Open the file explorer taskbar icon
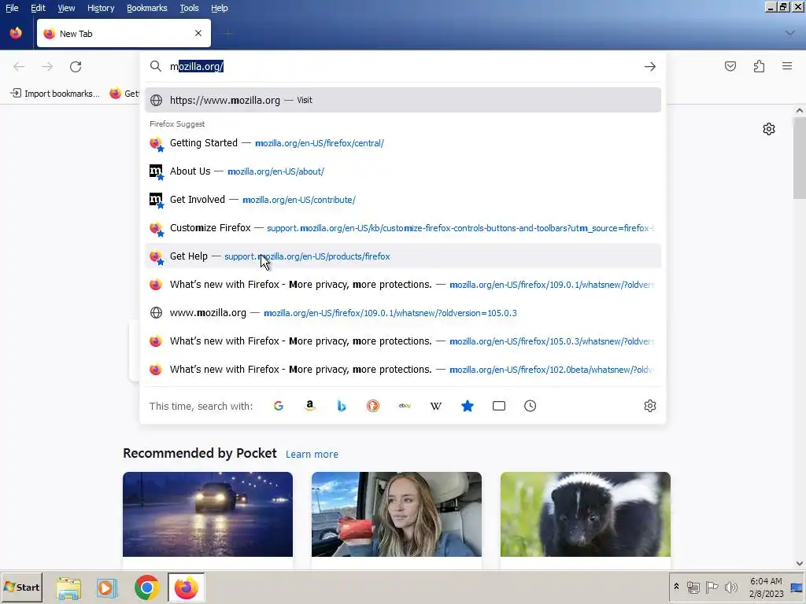Screen dimensions: 806x604 (x=68, y=587)
